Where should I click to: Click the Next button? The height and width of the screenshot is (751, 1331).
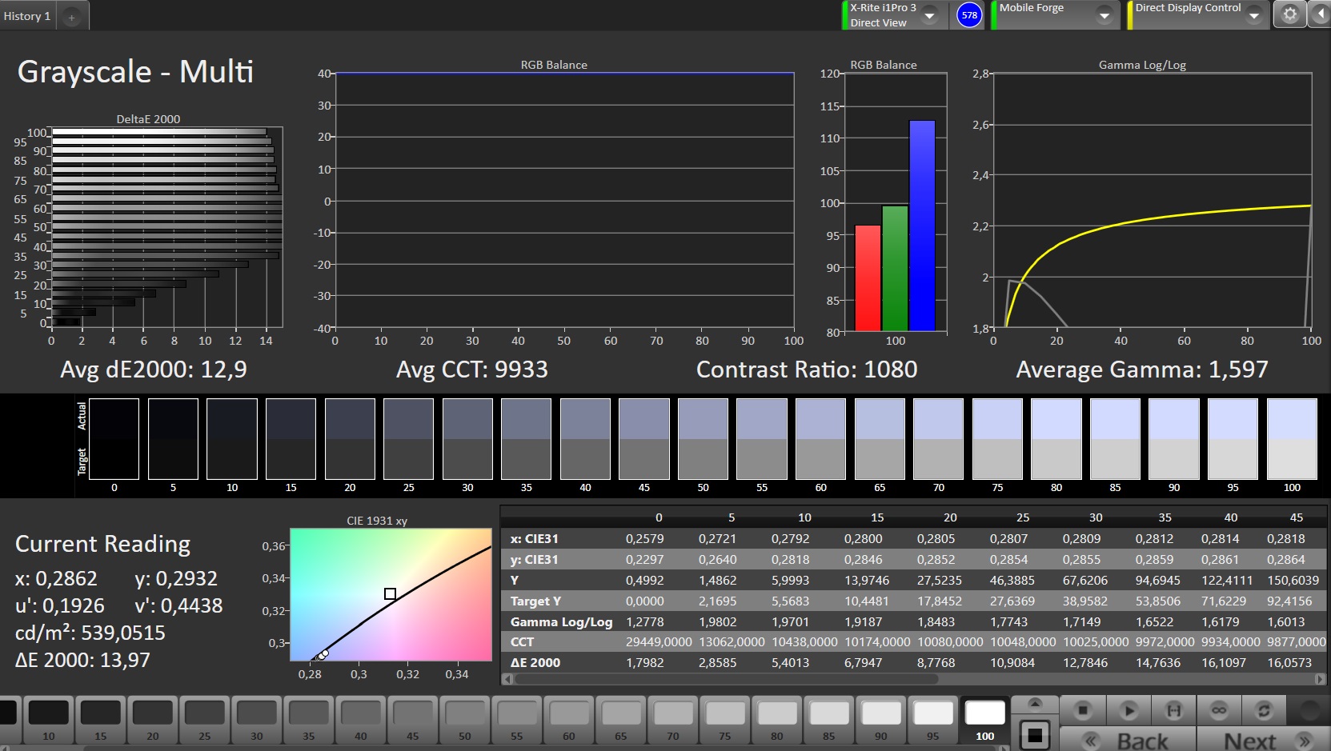[1265, 741]
